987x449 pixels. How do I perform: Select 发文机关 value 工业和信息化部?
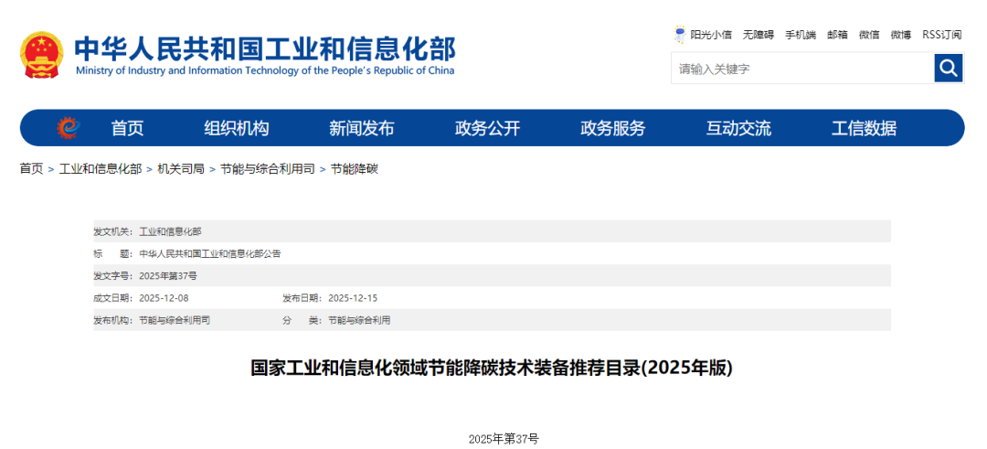click(170, 231)
